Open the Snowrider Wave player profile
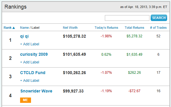 point(36,91)
